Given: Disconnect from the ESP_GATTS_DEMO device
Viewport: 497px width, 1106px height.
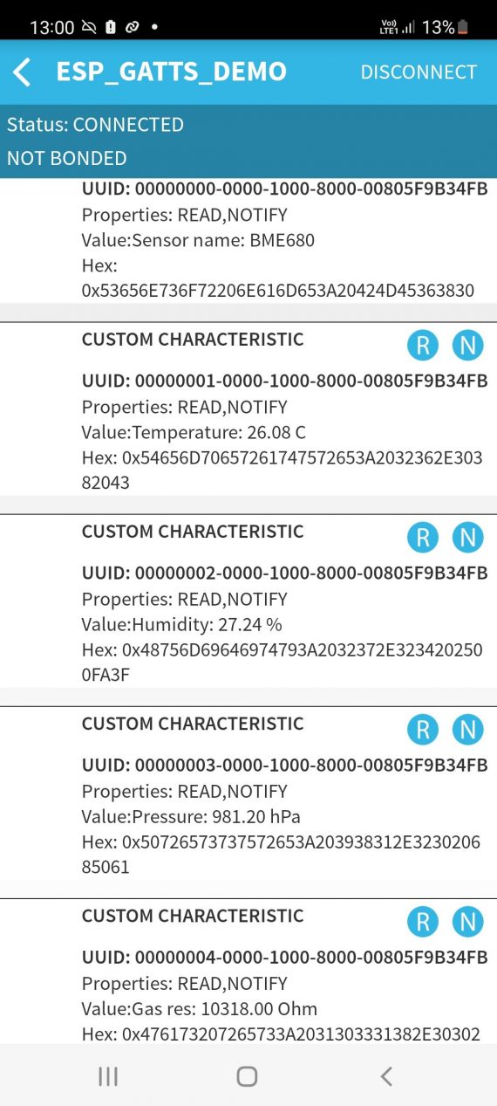Looking at the screenshot, I should tap(419, 72).
